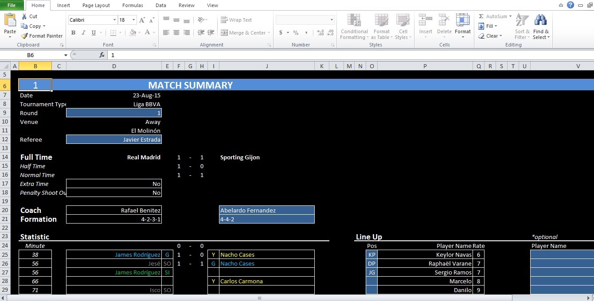Increase font size with Grow Font
The width and height of the screenshot is (594, 301).
tap(142, 20)
